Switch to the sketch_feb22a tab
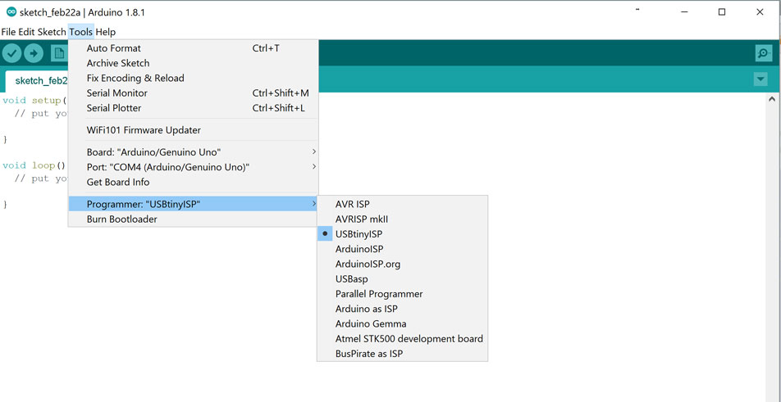 (x=38, y=81)
